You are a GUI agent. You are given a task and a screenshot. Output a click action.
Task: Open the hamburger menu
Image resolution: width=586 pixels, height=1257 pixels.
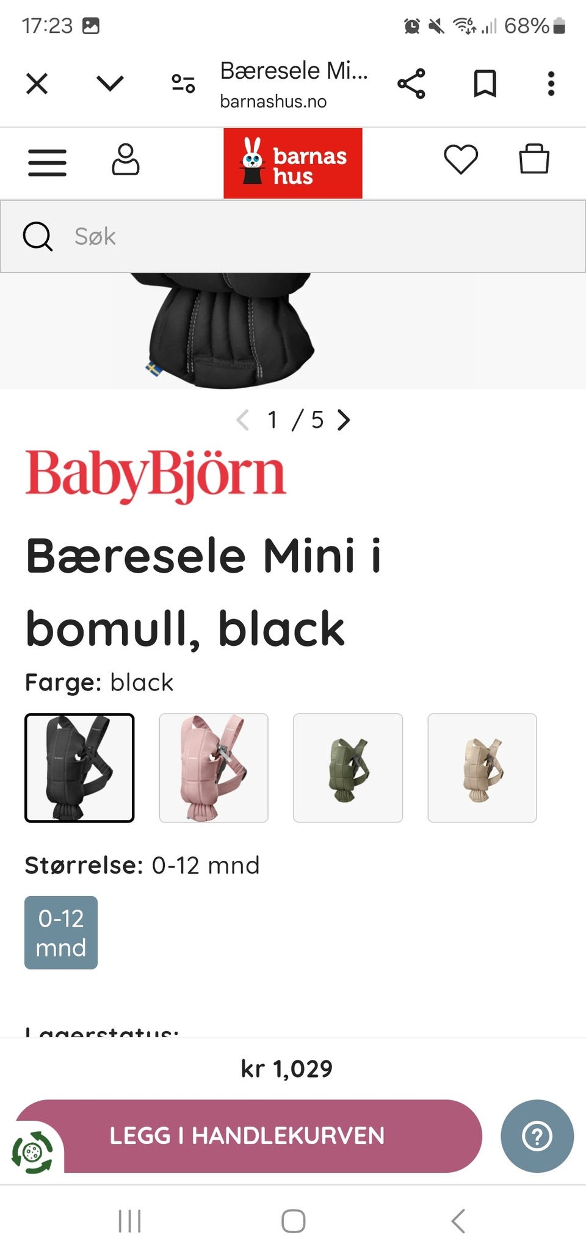pyautogui.click(x=47, y=162)
